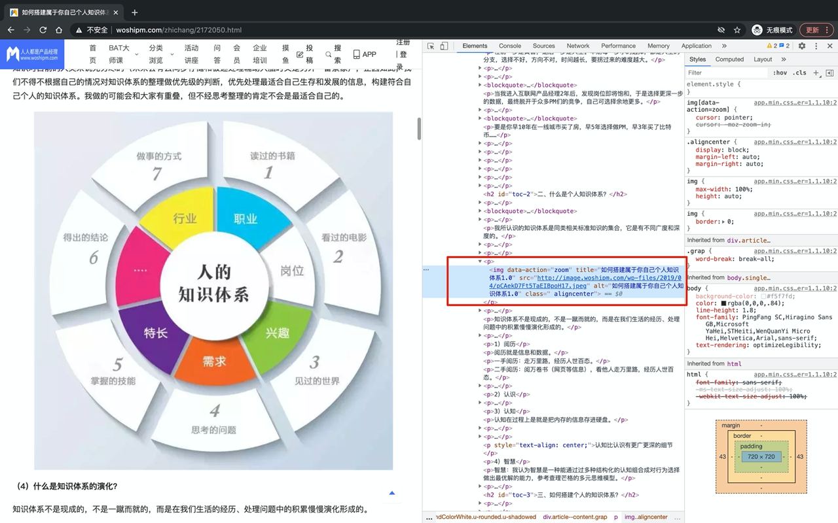The height and width of the screenshot is (523, 838).
Task: Click the new style rule plus icon
Action: pyautogui.click(x=816, y=73)
